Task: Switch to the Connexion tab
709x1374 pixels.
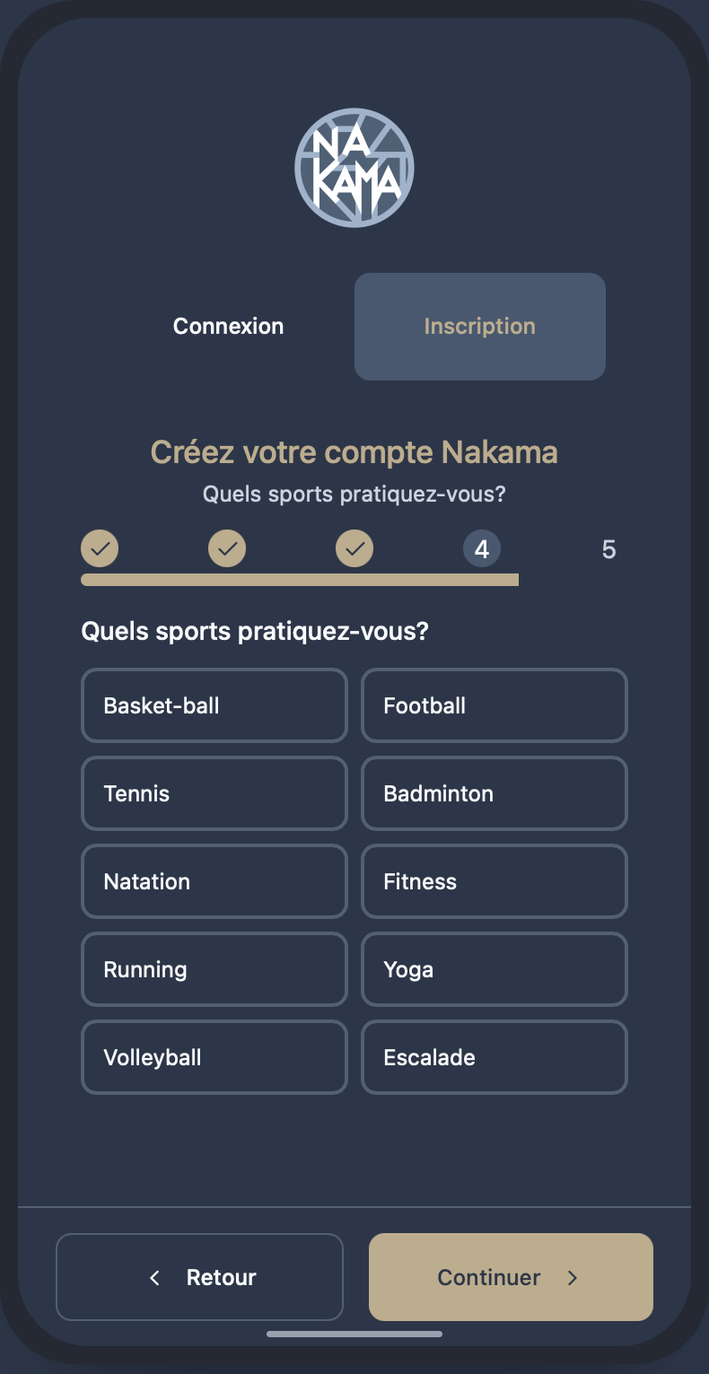Action: point(228,327)
